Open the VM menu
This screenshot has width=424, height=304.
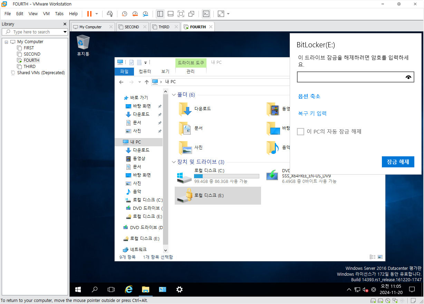point(46,14)
